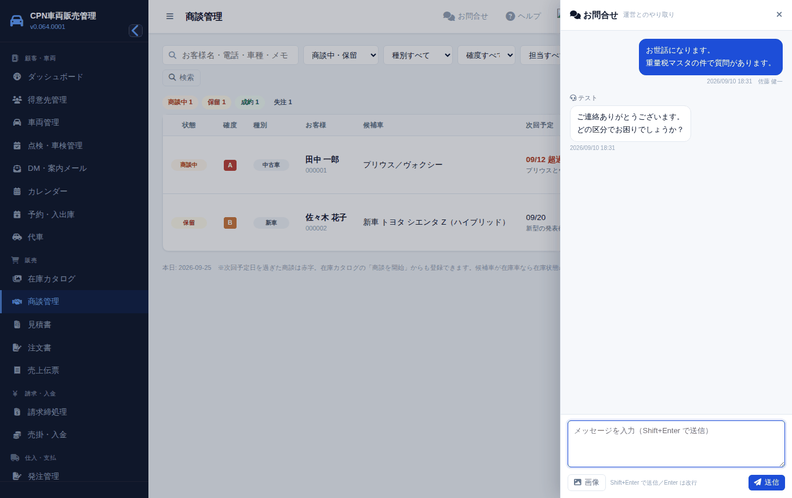Click the orange B confidence badge

230,223
